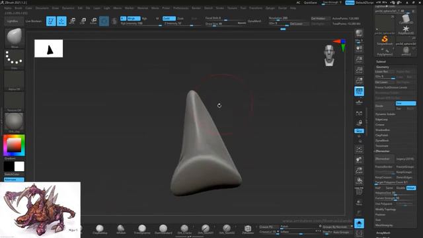
Task: Toggle Smt option beside Divide
Action: [405, 103]
